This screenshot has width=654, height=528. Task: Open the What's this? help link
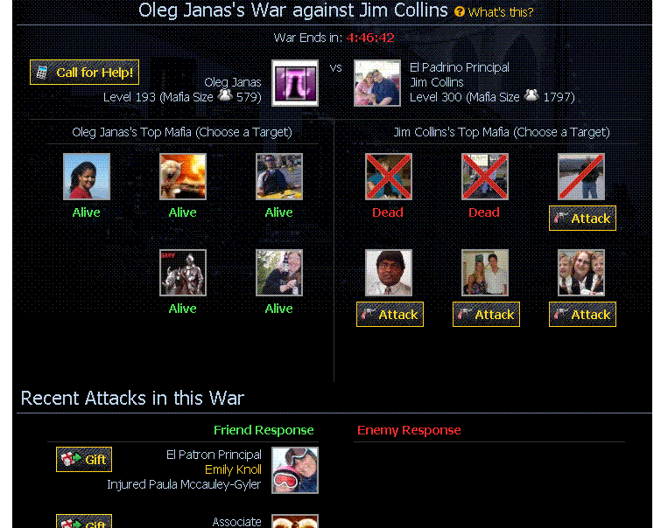tap(501, 12)
